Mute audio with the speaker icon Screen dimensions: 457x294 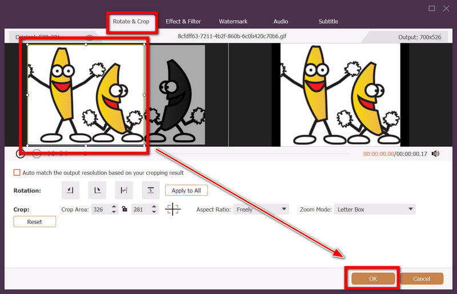tap(435, 154)
